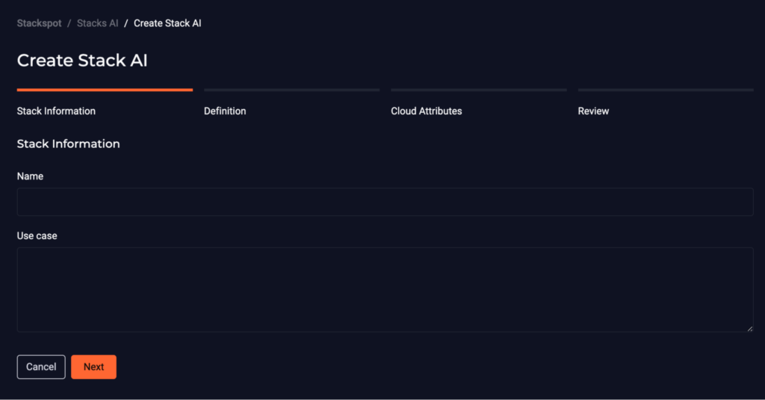Open the Stackspot breadcrumb link
This screenshot has width=765, height=400.
pyautogui.click(x=39, y=23)
